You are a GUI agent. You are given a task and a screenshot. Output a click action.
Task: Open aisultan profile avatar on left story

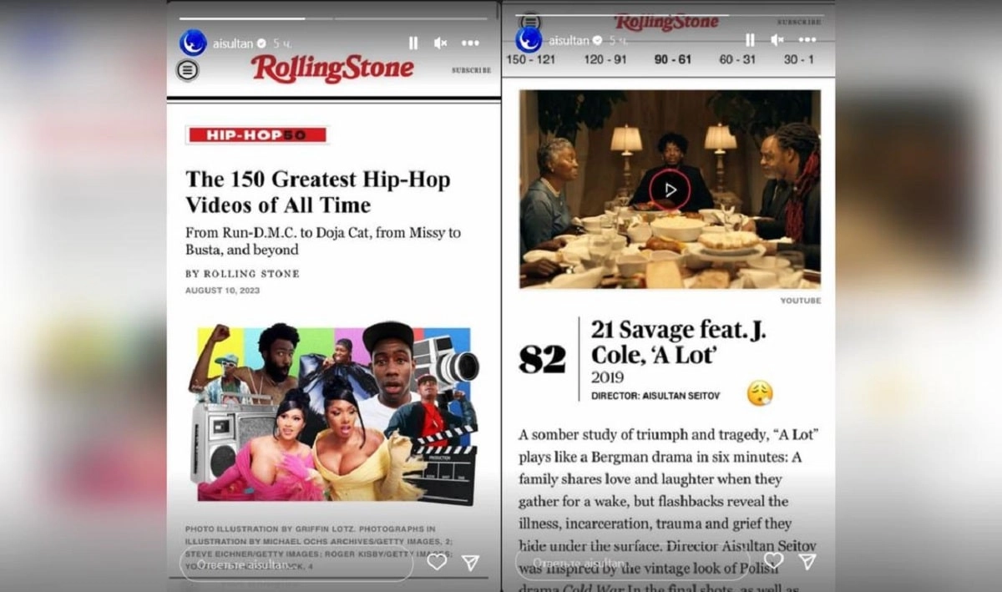193,43
